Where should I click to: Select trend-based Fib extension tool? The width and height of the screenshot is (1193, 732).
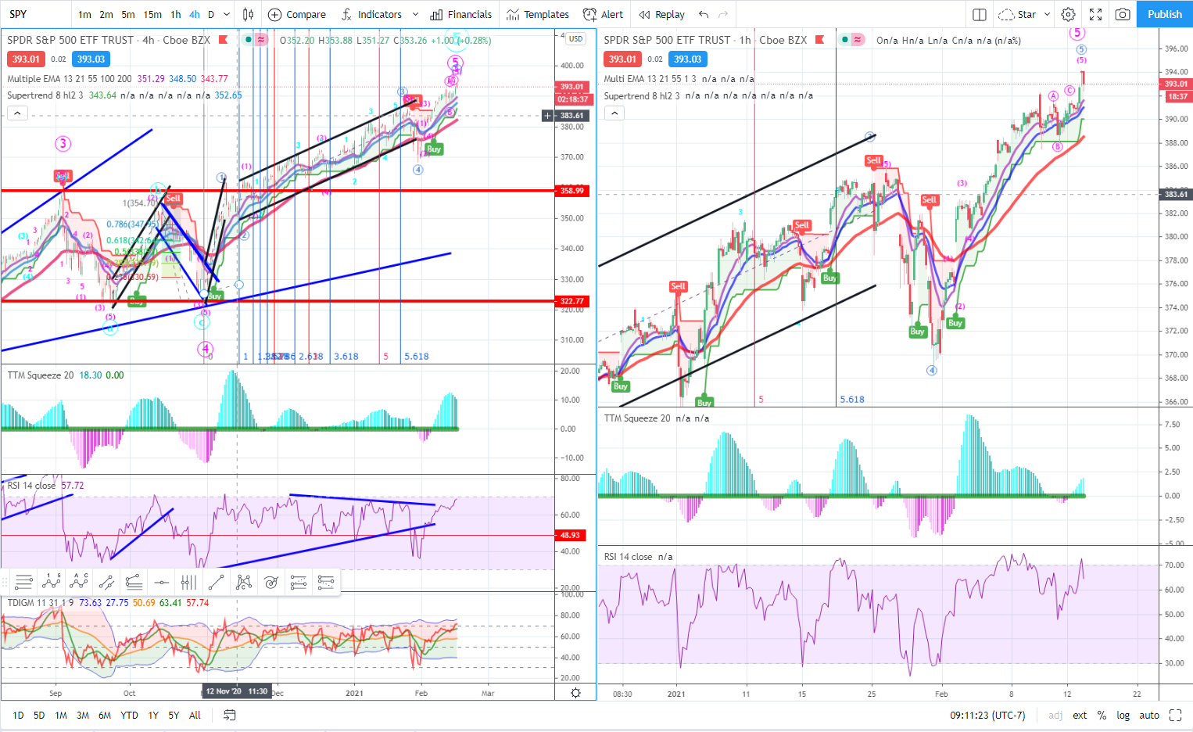[299, 582]
